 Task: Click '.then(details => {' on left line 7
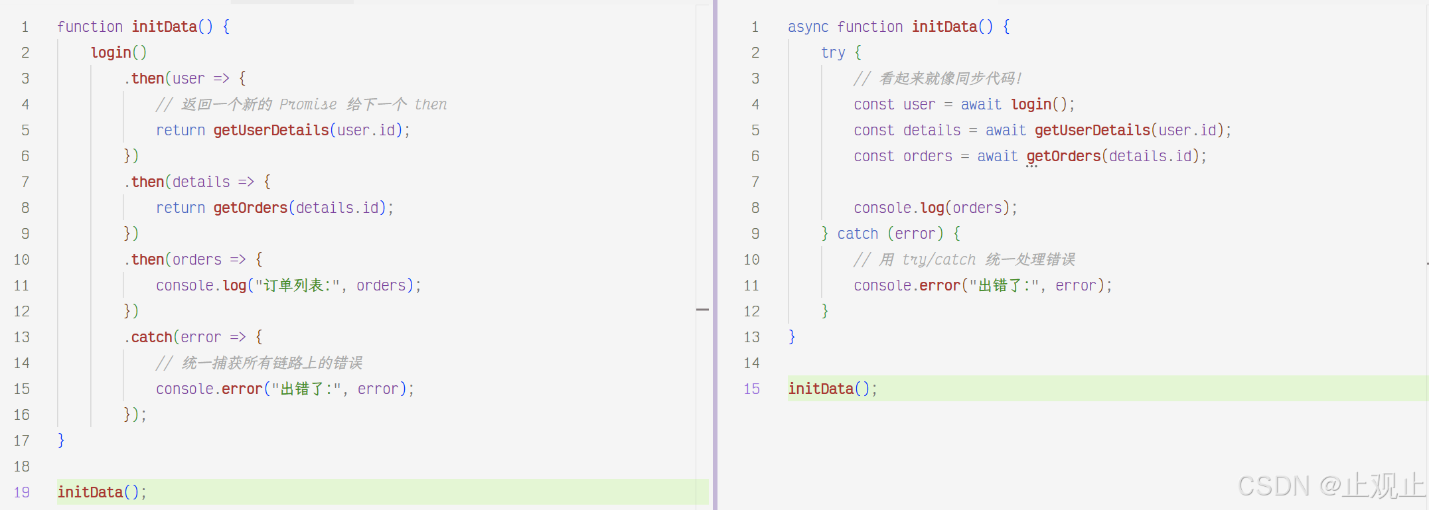pyautogui.click(x=197, y=182)
